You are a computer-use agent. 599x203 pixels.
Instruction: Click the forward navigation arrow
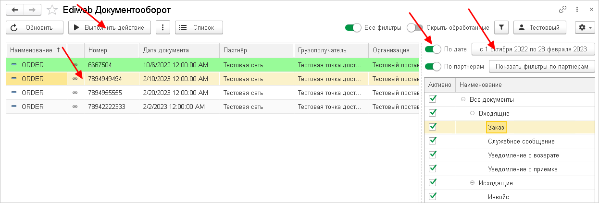point(32,10)
